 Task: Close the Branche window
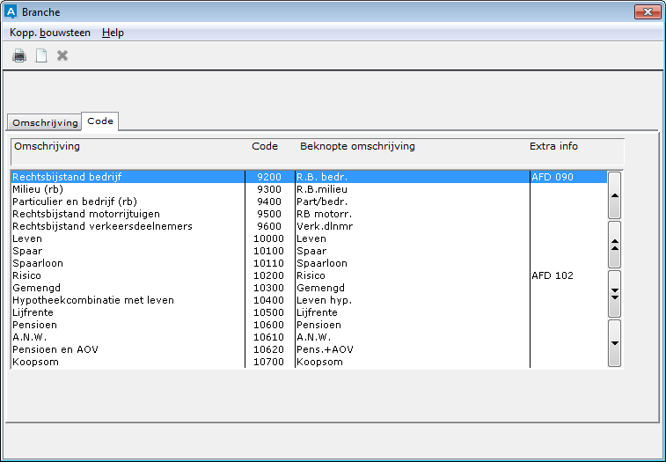(x=647, y=11)
